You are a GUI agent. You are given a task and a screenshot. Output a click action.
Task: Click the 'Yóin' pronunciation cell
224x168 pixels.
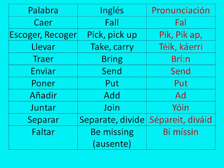181,107
